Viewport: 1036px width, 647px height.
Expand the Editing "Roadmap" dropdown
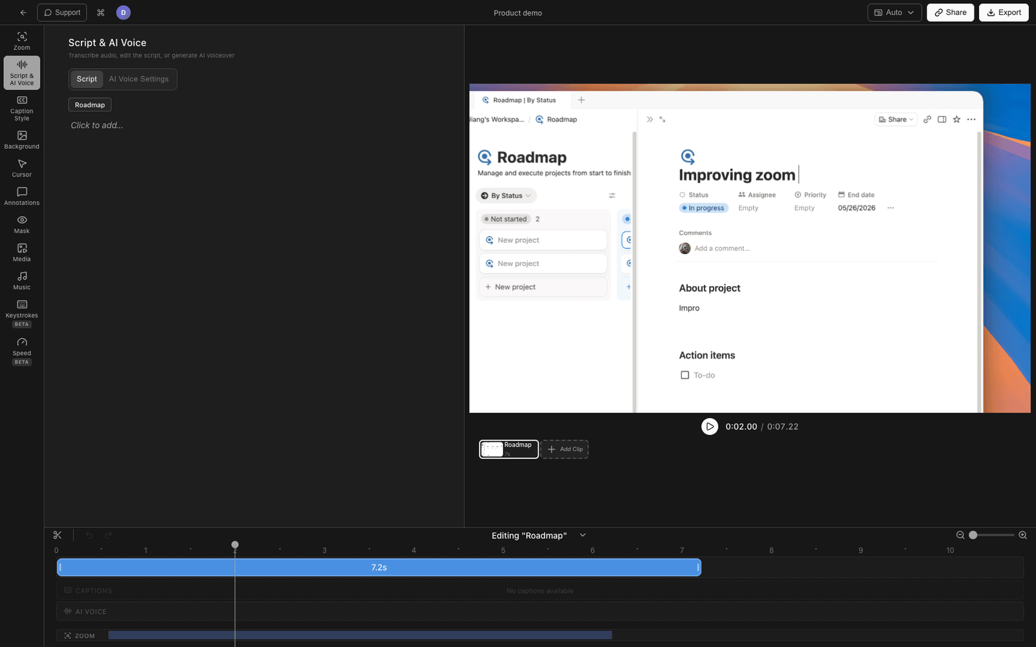click(x=582, y=535)
